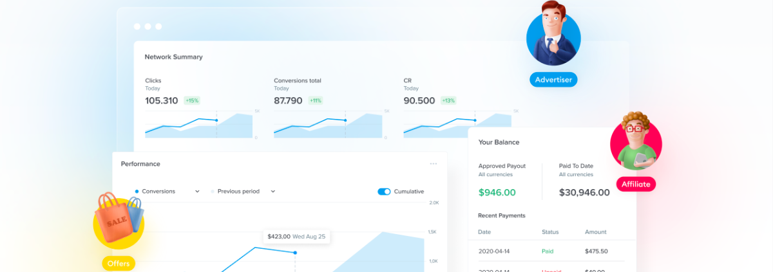Click the CR +13% change badge

(448, 101)
